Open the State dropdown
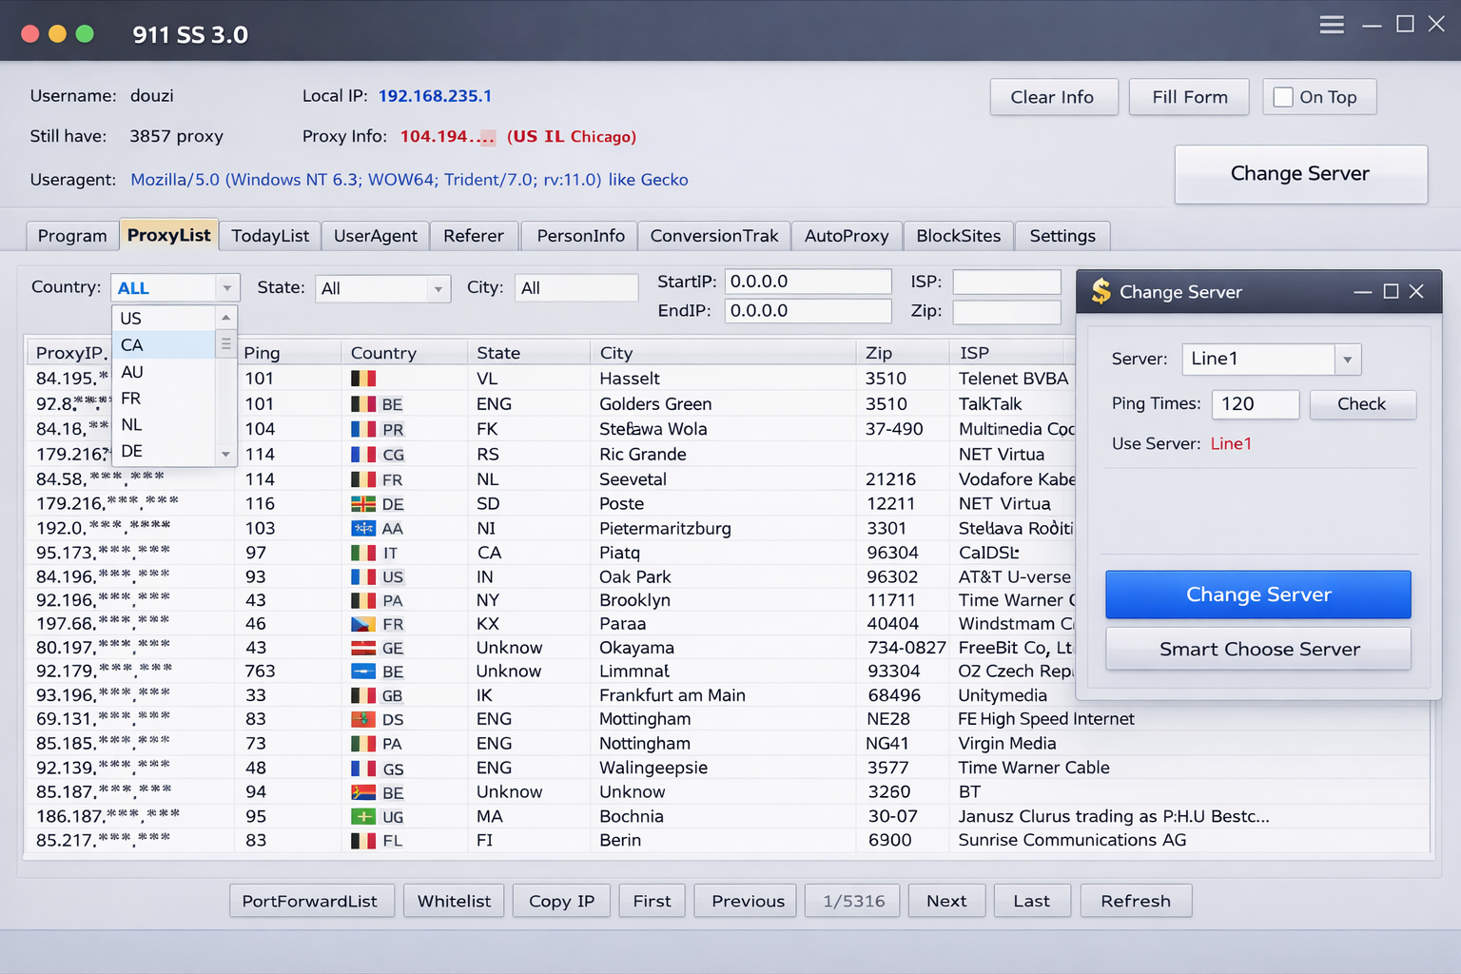The width and height of the screenshot is (1461, 974). (438, 287)
